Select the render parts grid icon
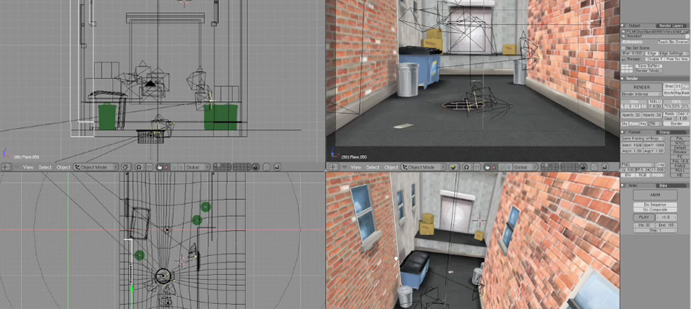 (627, 68)
